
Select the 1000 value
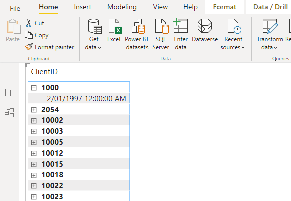click(50, 88)
